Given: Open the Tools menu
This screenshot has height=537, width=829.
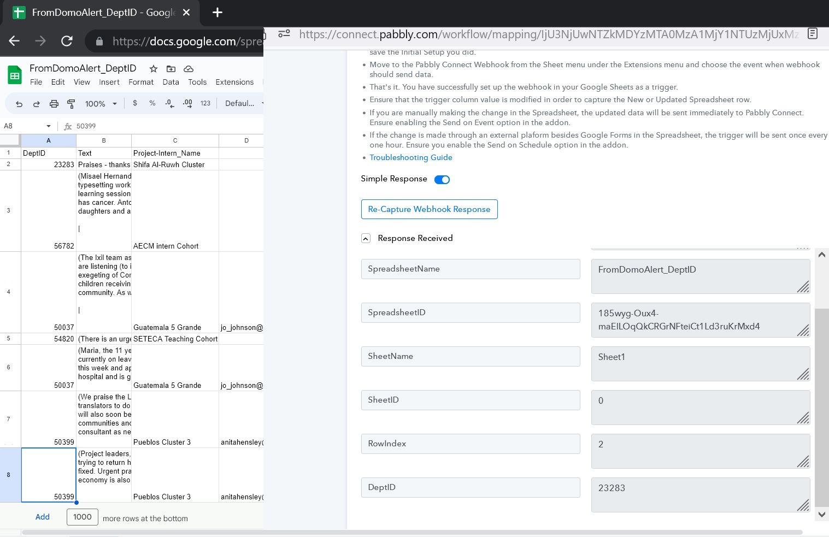Looking at the screenshot, I should 197,82.
